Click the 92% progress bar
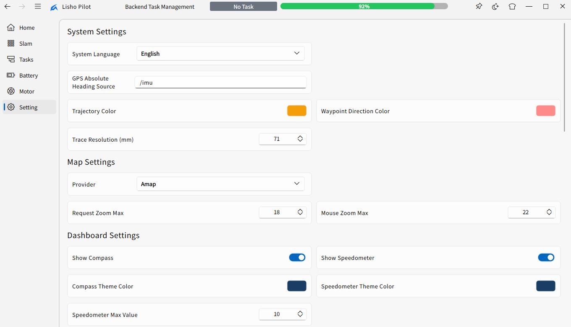Screen dimensions: 571x327 pos(364,6)
